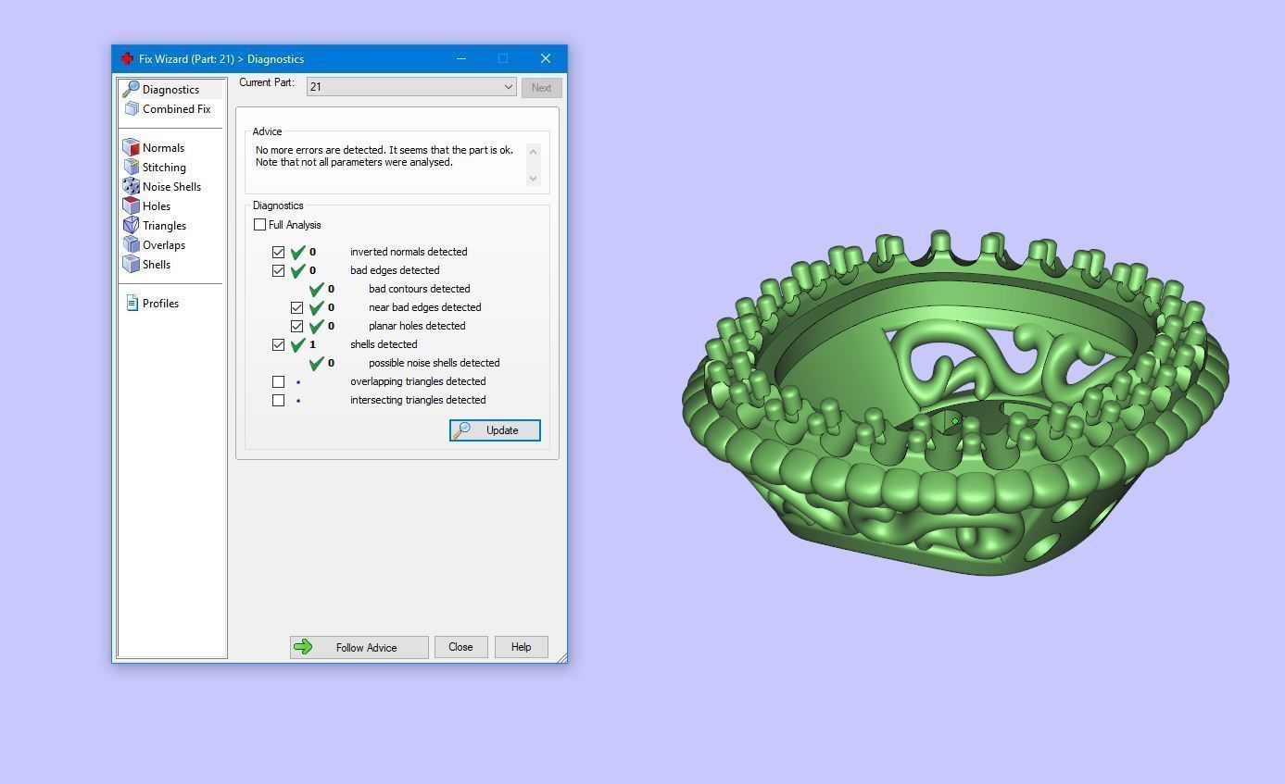Click green checkmark beside planar holes detected

click(x=317, y=326)
